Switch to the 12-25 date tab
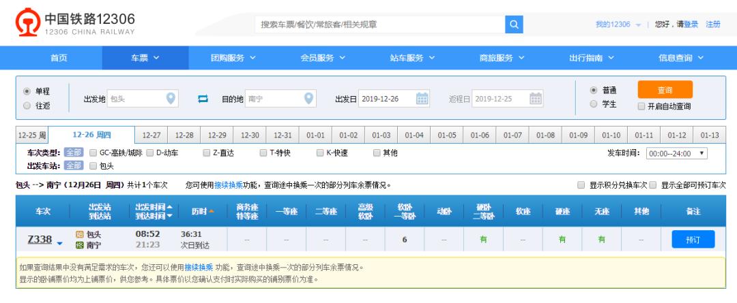 tap(32, 135)
